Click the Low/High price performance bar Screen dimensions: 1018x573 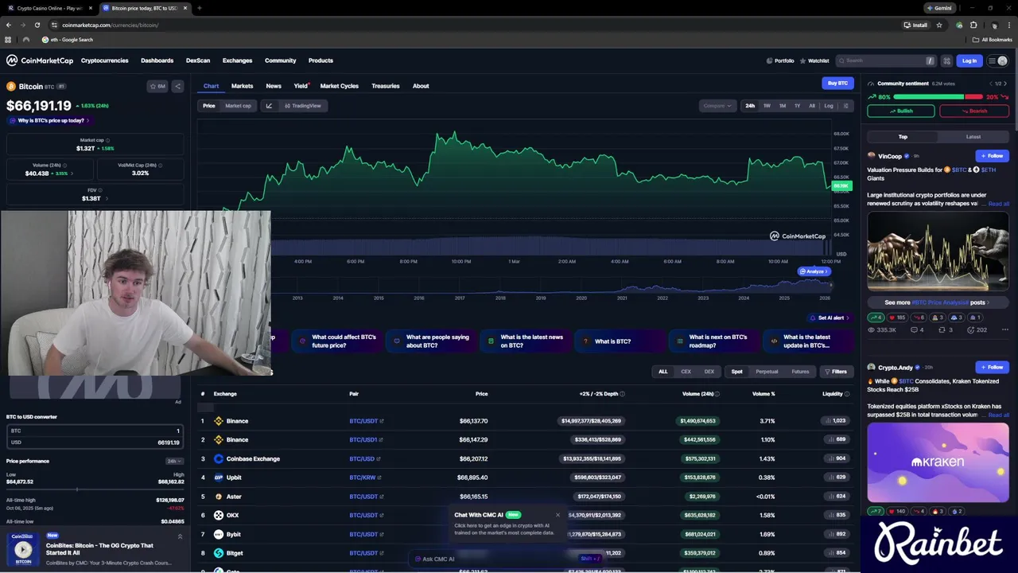pyautogui.click(x=95, y=489)
